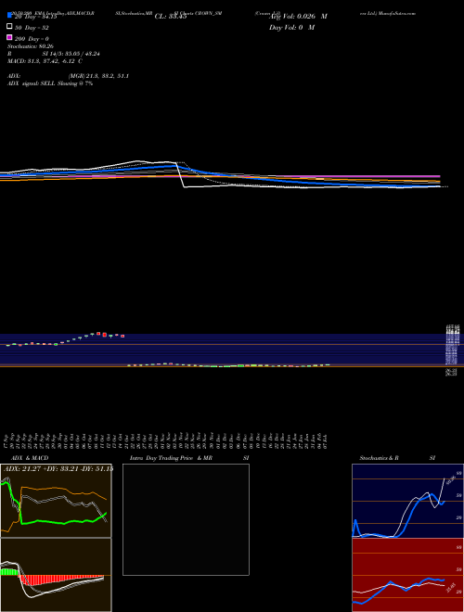Click the blue 20 Day legend swatch
464x612 pixels.
coord(9,16)
